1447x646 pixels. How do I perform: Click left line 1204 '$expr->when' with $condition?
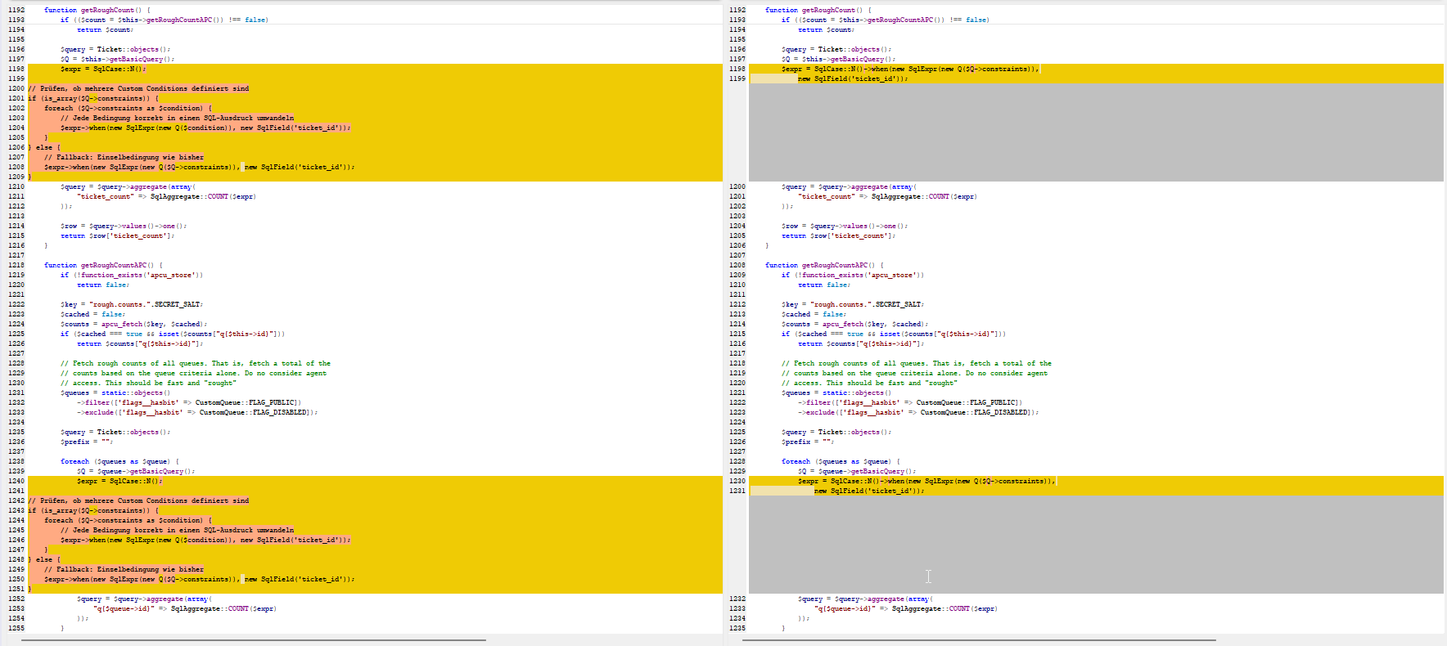[x=205, y=128]
